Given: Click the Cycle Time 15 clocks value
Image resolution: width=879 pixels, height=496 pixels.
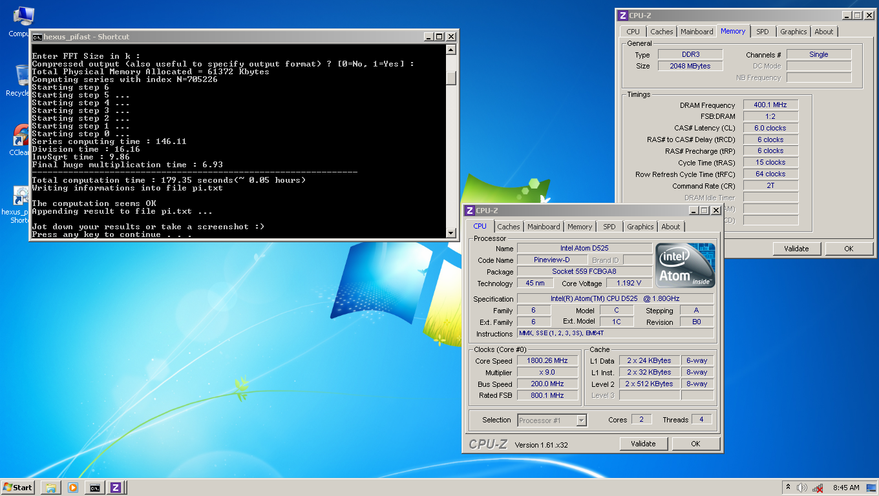Looking at the screenshot, I should click(770, 163).
